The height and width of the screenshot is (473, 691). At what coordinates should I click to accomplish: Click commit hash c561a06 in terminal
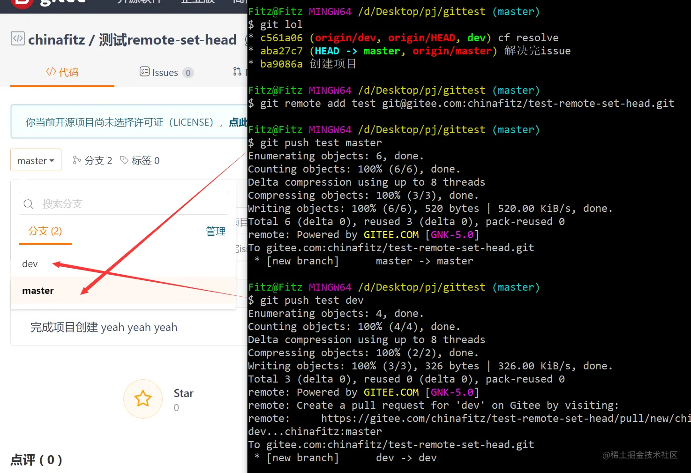pyautogui.click(x=282, y=38)
